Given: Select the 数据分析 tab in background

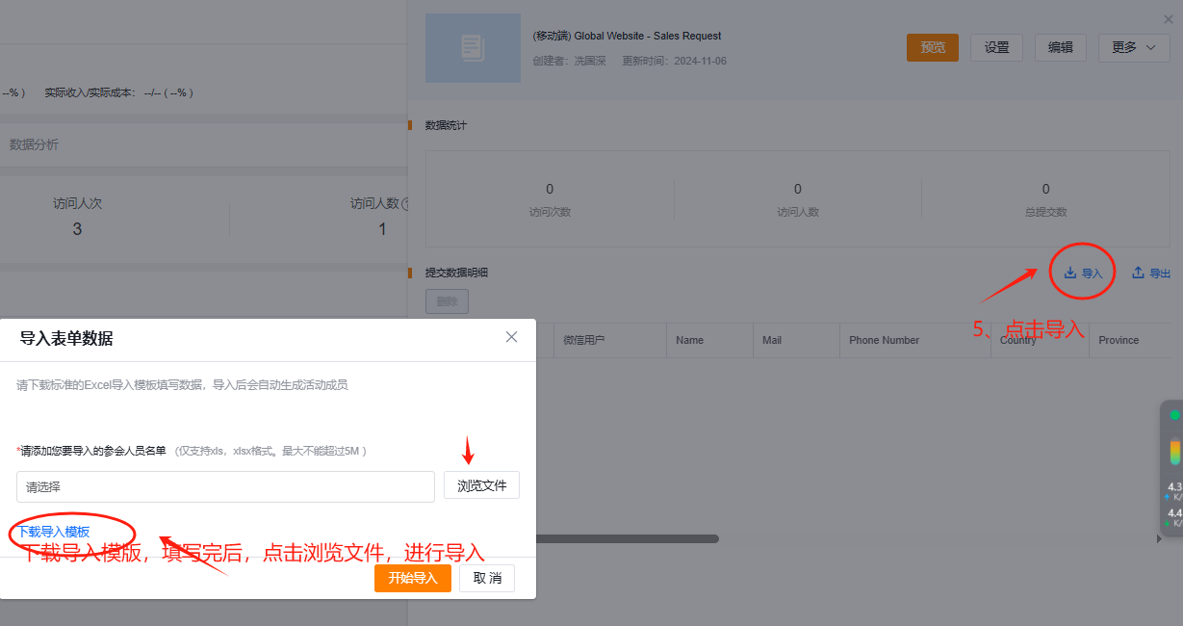Looking at the screenshot, I should [x=34, y=144].
